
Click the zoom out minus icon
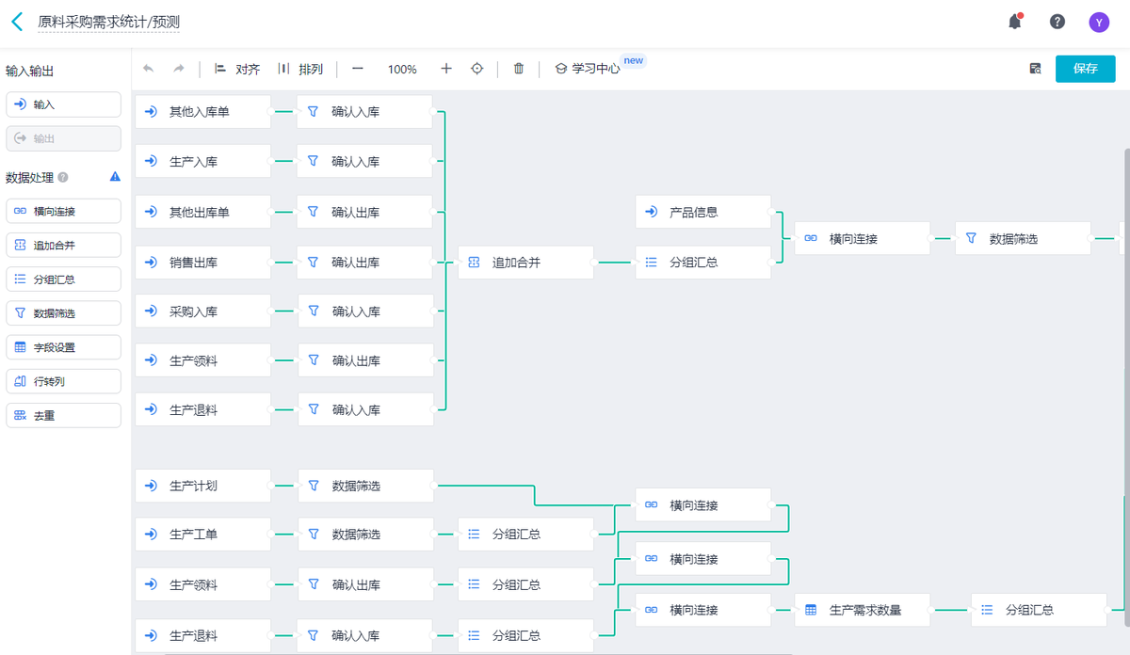[x=357, y=68]
